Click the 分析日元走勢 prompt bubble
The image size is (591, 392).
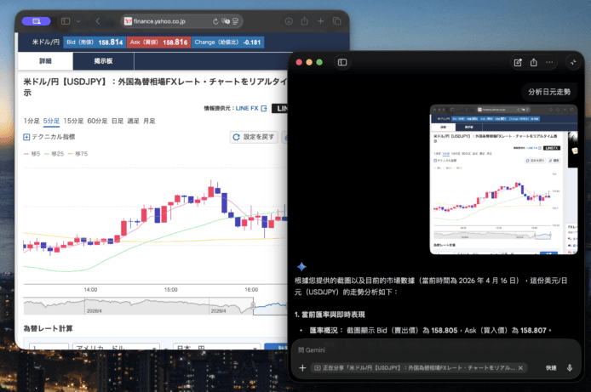tap(549, 92)
